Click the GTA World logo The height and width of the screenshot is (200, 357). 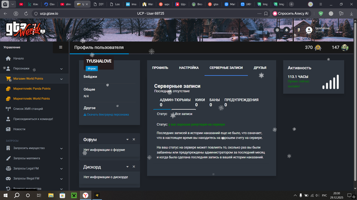[26, 29]
